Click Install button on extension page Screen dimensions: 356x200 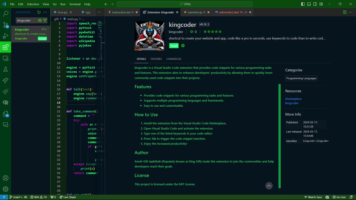(x=174, y=46)
